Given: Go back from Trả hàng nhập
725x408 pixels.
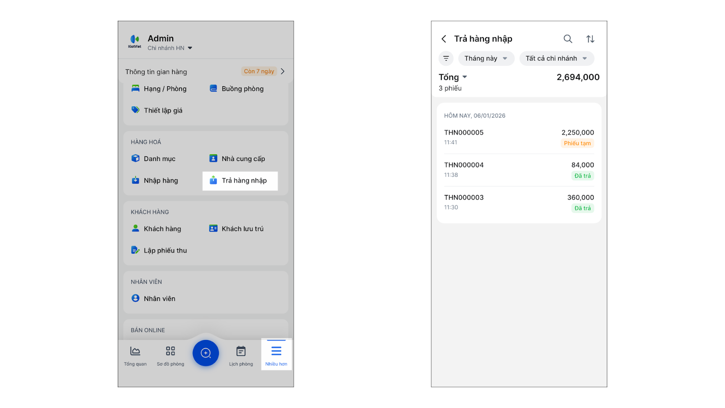Looking at the screenshot, I should click(444, 39).
